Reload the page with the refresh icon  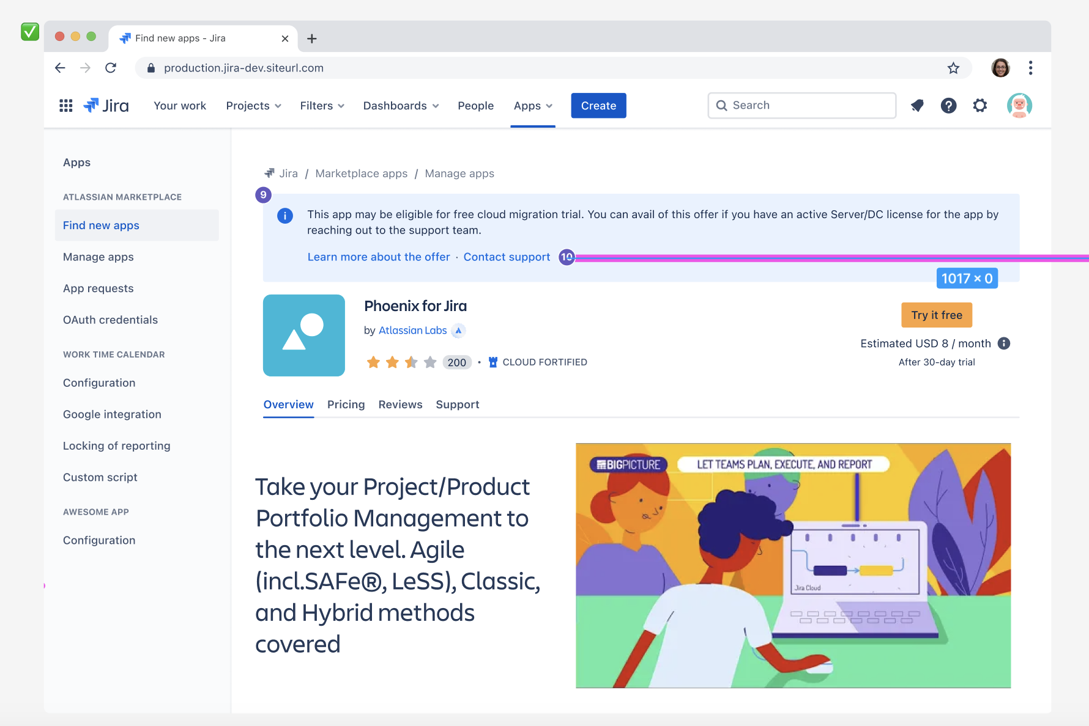[111, 68]
